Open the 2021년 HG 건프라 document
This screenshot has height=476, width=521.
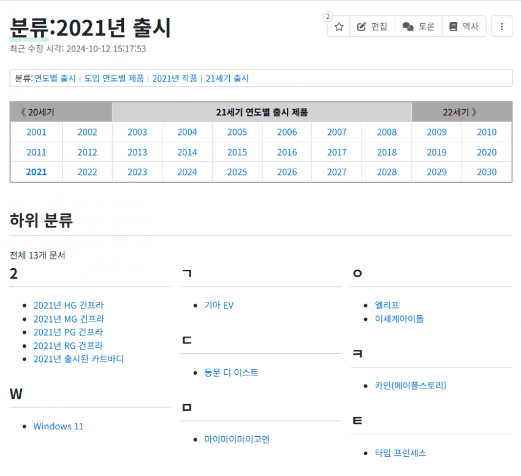(69, 305)
